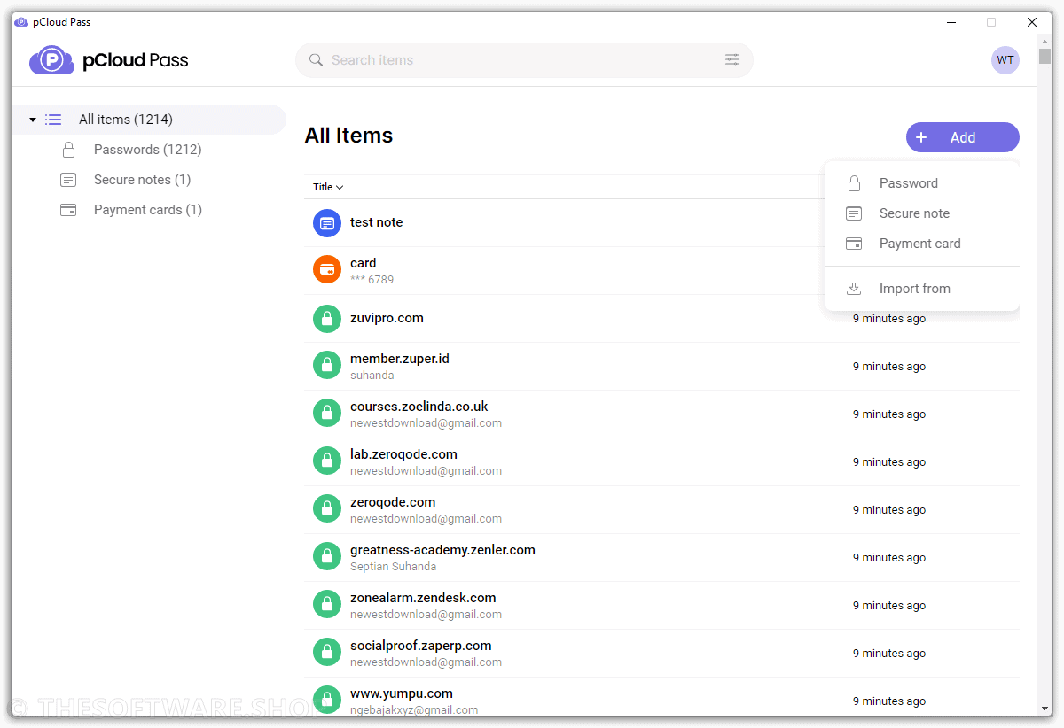Click the scrollbar up arrow

coord(1045,41)
